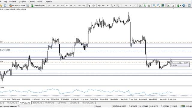Select the trendline drawing tool
Screen dimensions: 192x108
135,5
